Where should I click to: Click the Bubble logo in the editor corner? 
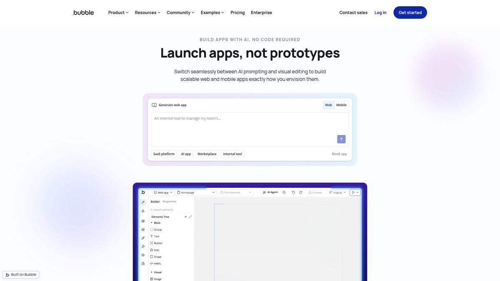143,192
